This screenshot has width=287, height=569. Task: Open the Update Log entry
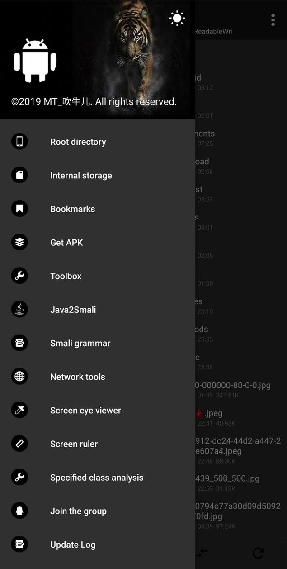[73, 544]
